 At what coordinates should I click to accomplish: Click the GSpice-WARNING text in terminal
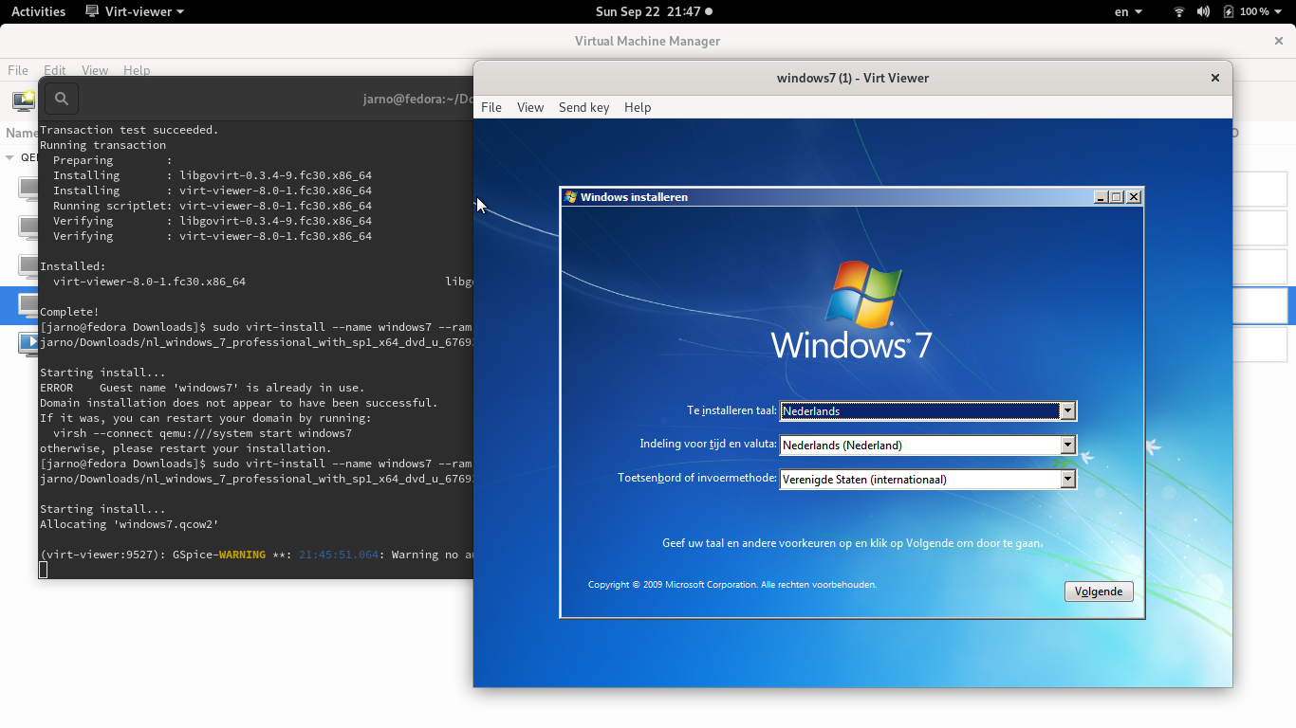pos(219,555)
